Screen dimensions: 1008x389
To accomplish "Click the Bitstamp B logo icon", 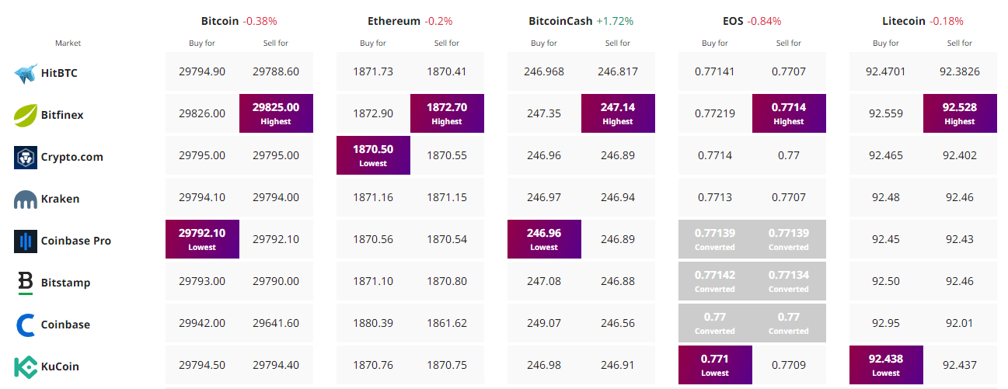I will tap(26, 283).
